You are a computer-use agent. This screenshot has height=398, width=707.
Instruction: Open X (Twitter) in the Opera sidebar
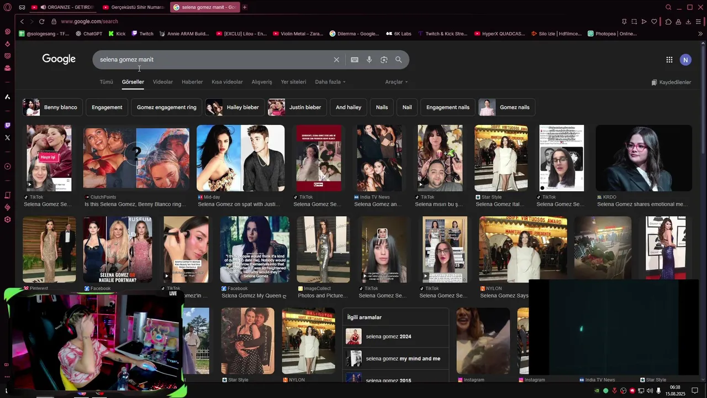(x=7, y=138)
